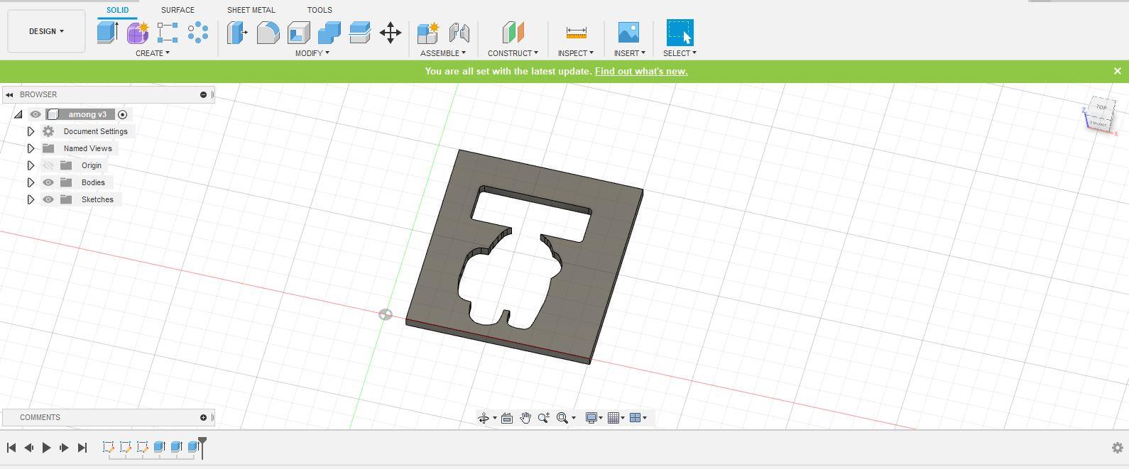Image resolution: width=1129 pixels, height=469 pixels.
Task: Click the Look At tool
Action: [507, 418]
